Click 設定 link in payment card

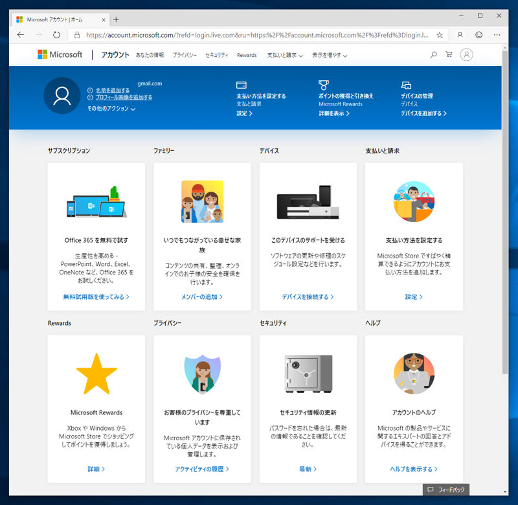tap(414, 297)
